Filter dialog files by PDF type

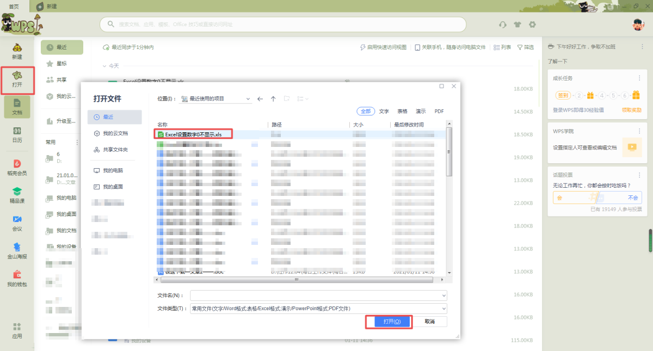pos(439,111)
